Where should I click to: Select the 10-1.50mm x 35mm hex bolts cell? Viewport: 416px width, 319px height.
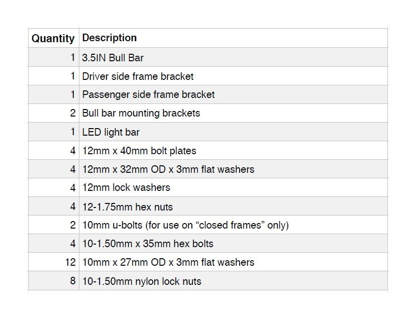(x=147, y=244)
